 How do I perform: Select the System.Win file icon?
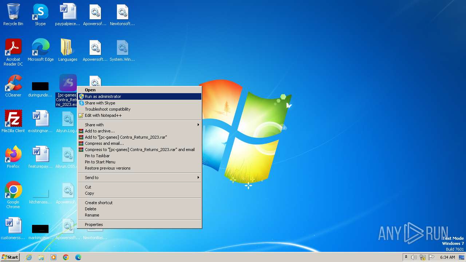point(122,50)
